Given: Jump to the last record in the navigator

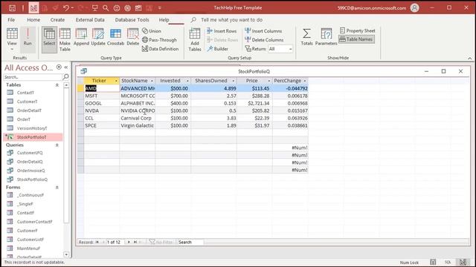Looking at the screenshot, I should (x=135, y=243).
